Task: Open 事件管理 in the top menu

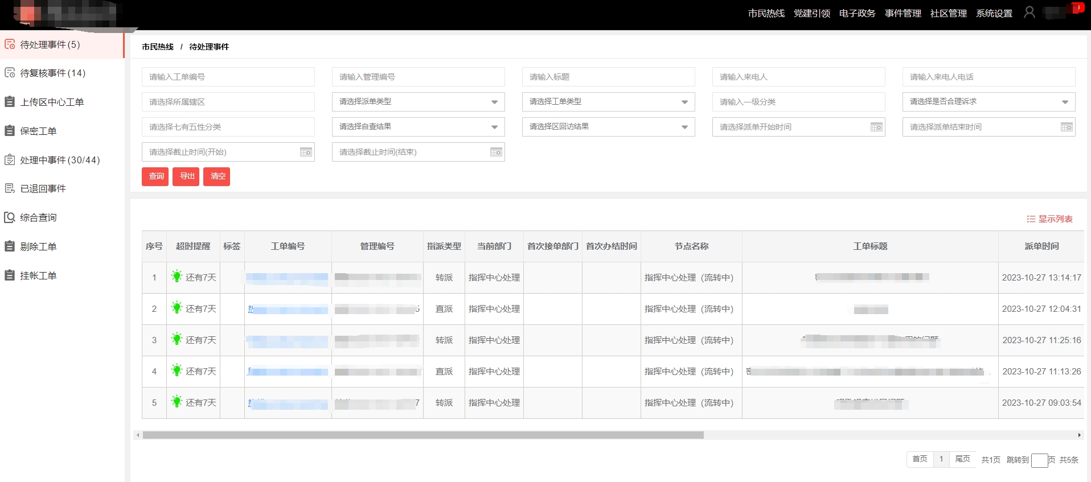Action: 903,13
